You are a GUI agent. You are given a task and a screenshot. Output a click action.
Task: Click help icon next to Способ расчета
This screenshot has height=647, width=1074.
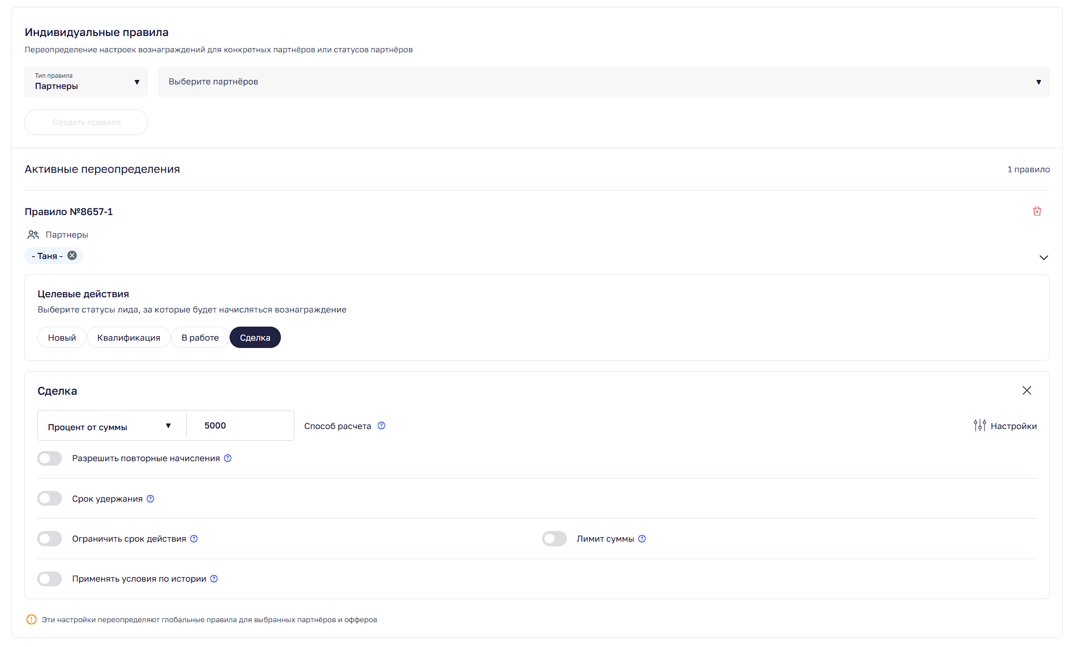[382, 426]
